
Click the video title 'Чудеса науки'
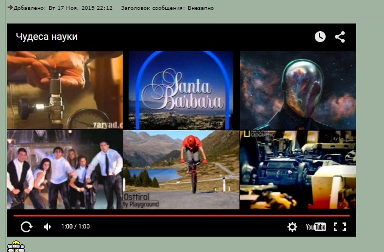46,37
